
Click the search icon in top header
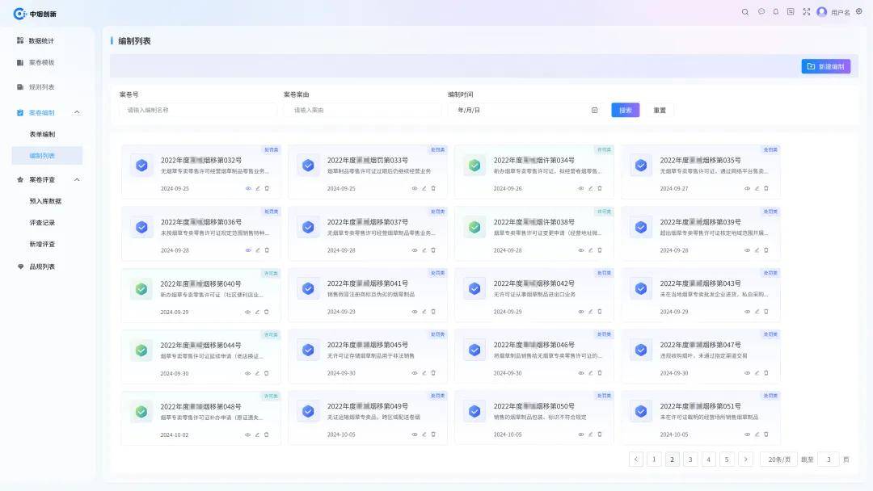[745, 12]
